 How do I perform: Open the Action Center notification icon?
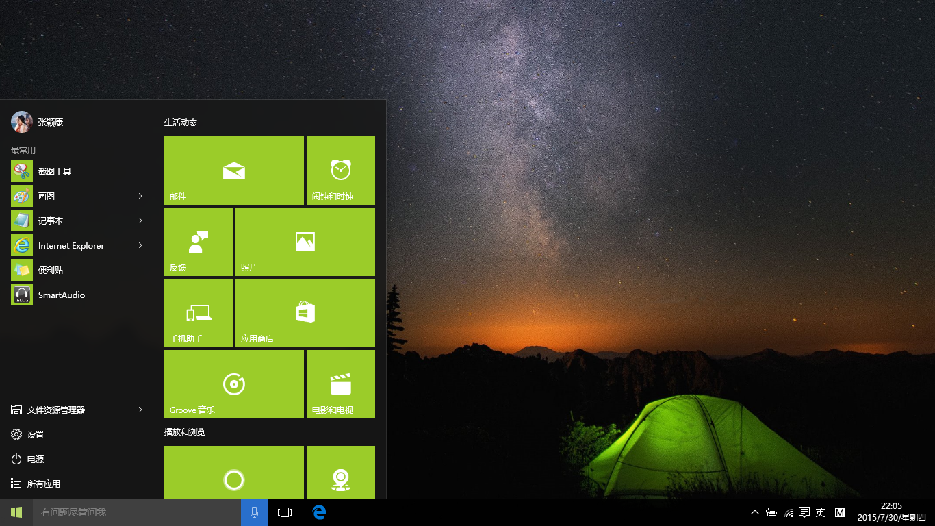click(x=804, y=512)
